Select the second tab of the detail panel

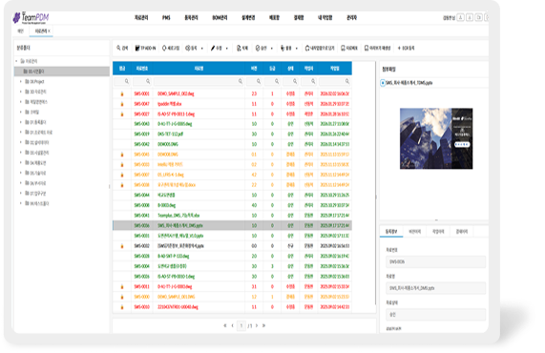tap(414, 232)
